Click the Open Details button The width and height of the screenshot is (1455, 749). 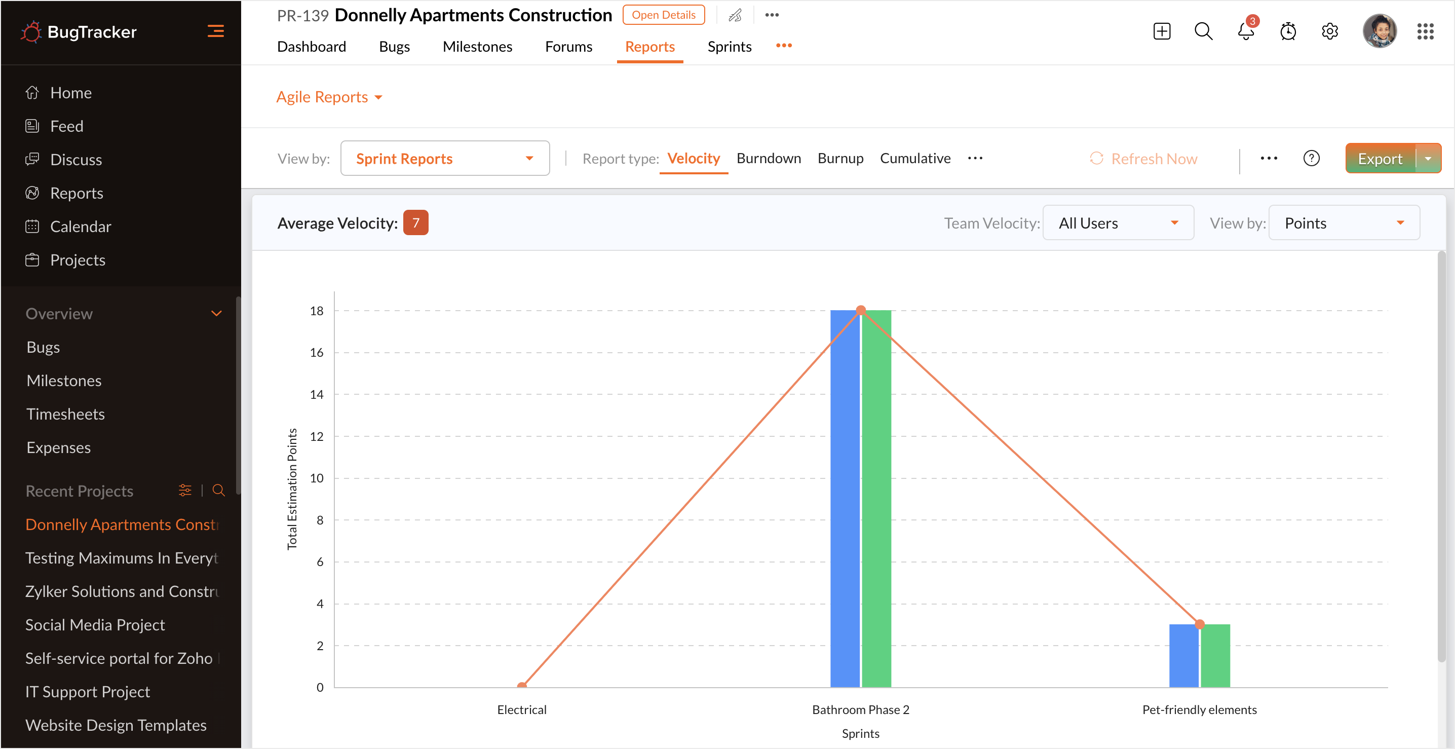click(663, 15)
